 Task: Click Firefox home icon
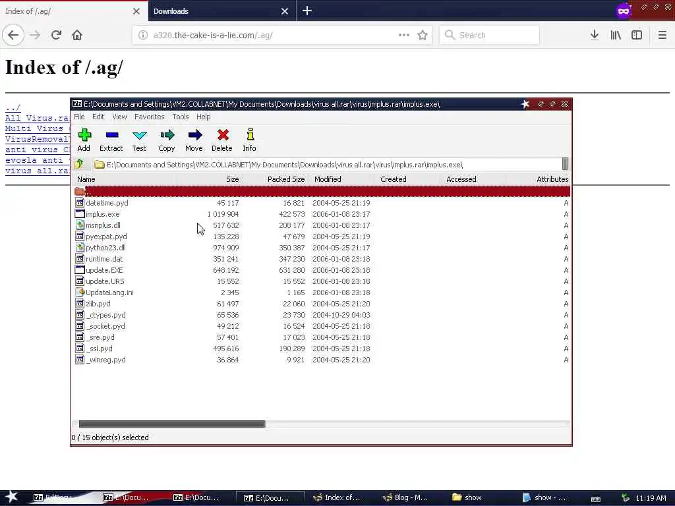(77, 35)
